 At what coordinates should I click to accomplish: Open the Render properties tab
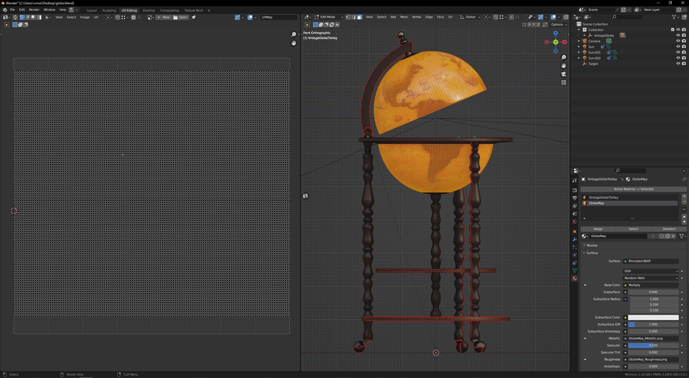pyautogui.click(x=575, y=190)
